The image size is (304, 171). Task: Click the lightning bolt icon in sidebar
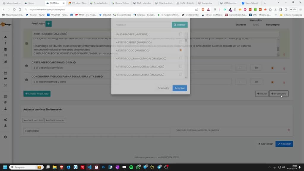click(5, 43)
